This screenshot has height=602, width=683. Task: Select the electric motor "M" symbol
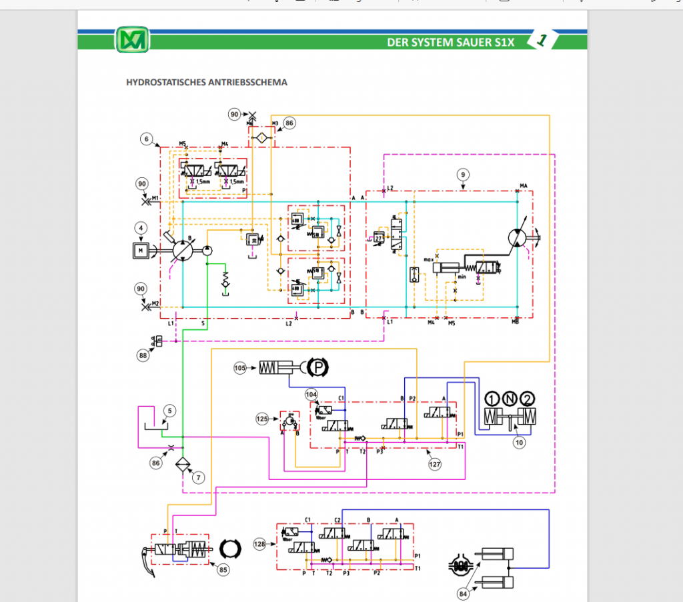click(x=140, y=250)
